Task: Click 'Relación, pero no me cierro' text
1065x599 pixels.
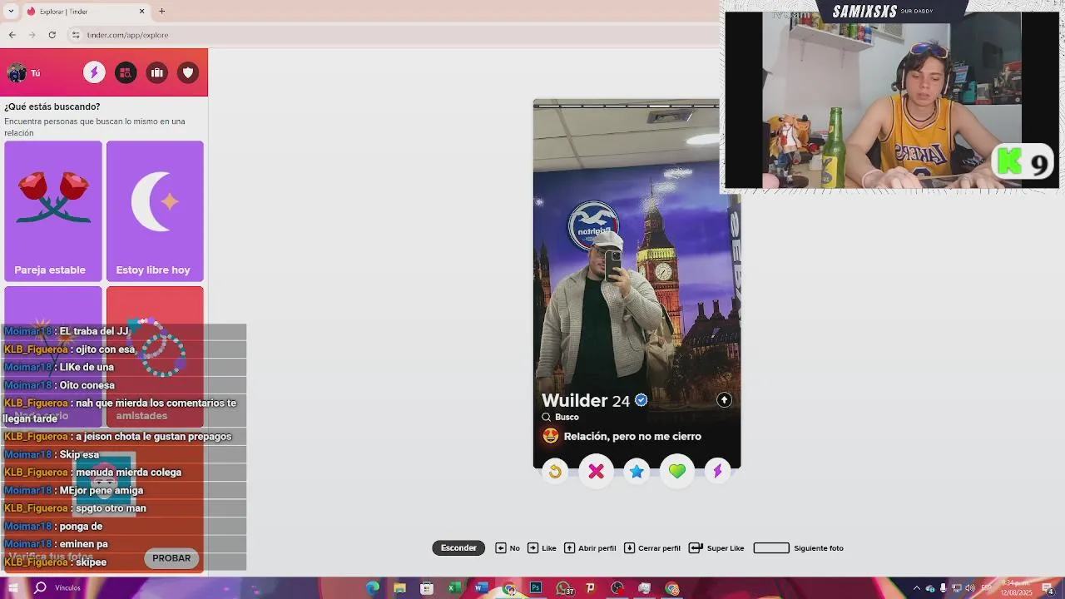Action: click(x=632, y=437)
